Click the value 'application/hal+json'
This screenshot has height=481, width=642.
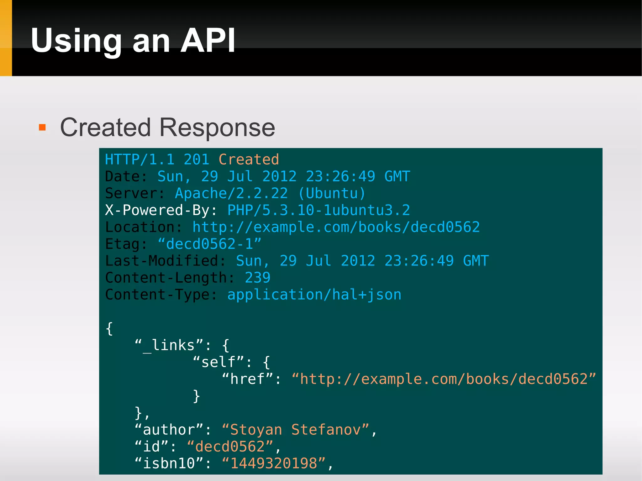(x=314, y=295)
